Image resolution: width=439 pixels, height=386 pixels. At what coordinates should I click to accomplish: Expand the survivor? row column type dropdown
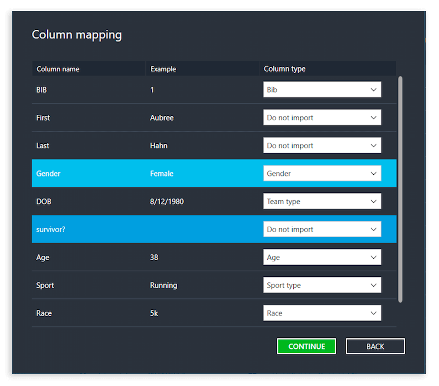click(322, 229)
